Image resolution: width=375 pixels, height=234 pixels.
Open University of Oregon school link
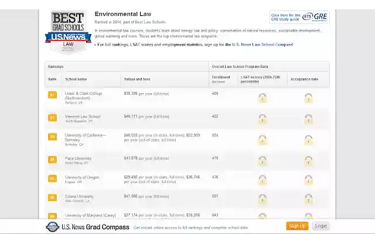(82, 177)
